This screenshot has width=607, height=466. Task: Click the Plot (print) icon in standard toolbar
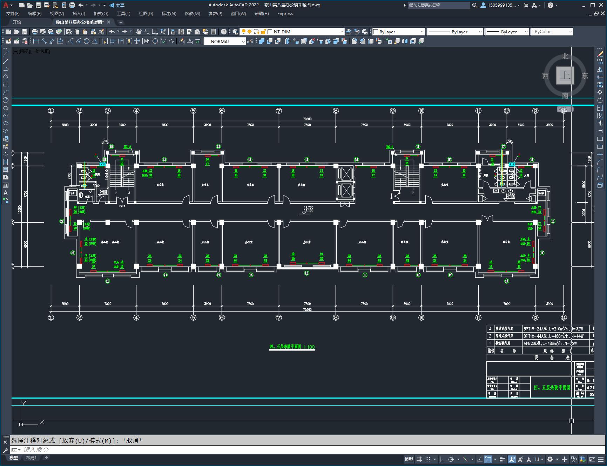(34, 32)
